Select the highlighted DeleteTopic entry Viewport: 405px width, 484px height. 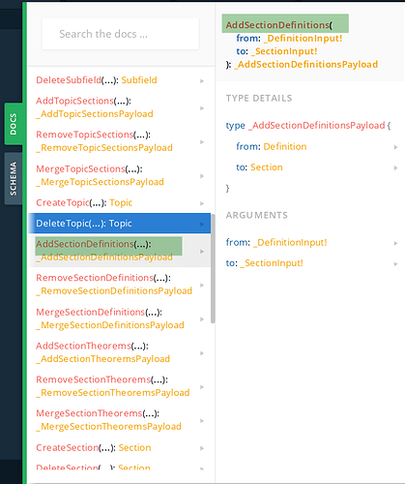(120, 224)
